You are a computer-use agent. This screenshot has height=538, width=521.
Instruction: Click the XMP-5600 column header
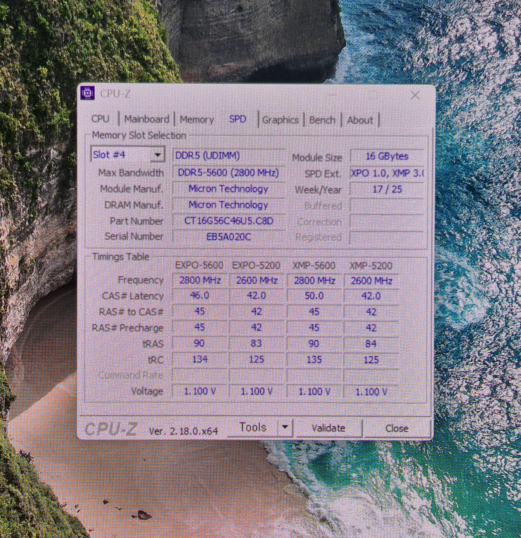coord(314,266)
